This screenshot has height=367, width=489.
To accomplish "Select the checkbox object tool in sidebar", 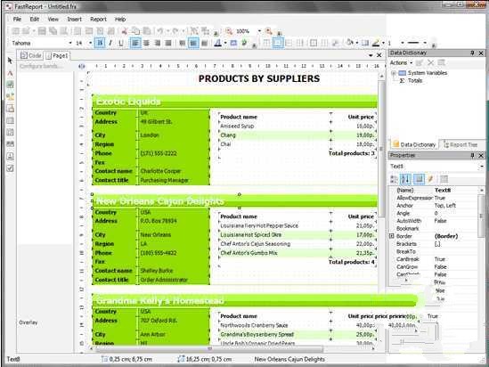I will (10, 168).
